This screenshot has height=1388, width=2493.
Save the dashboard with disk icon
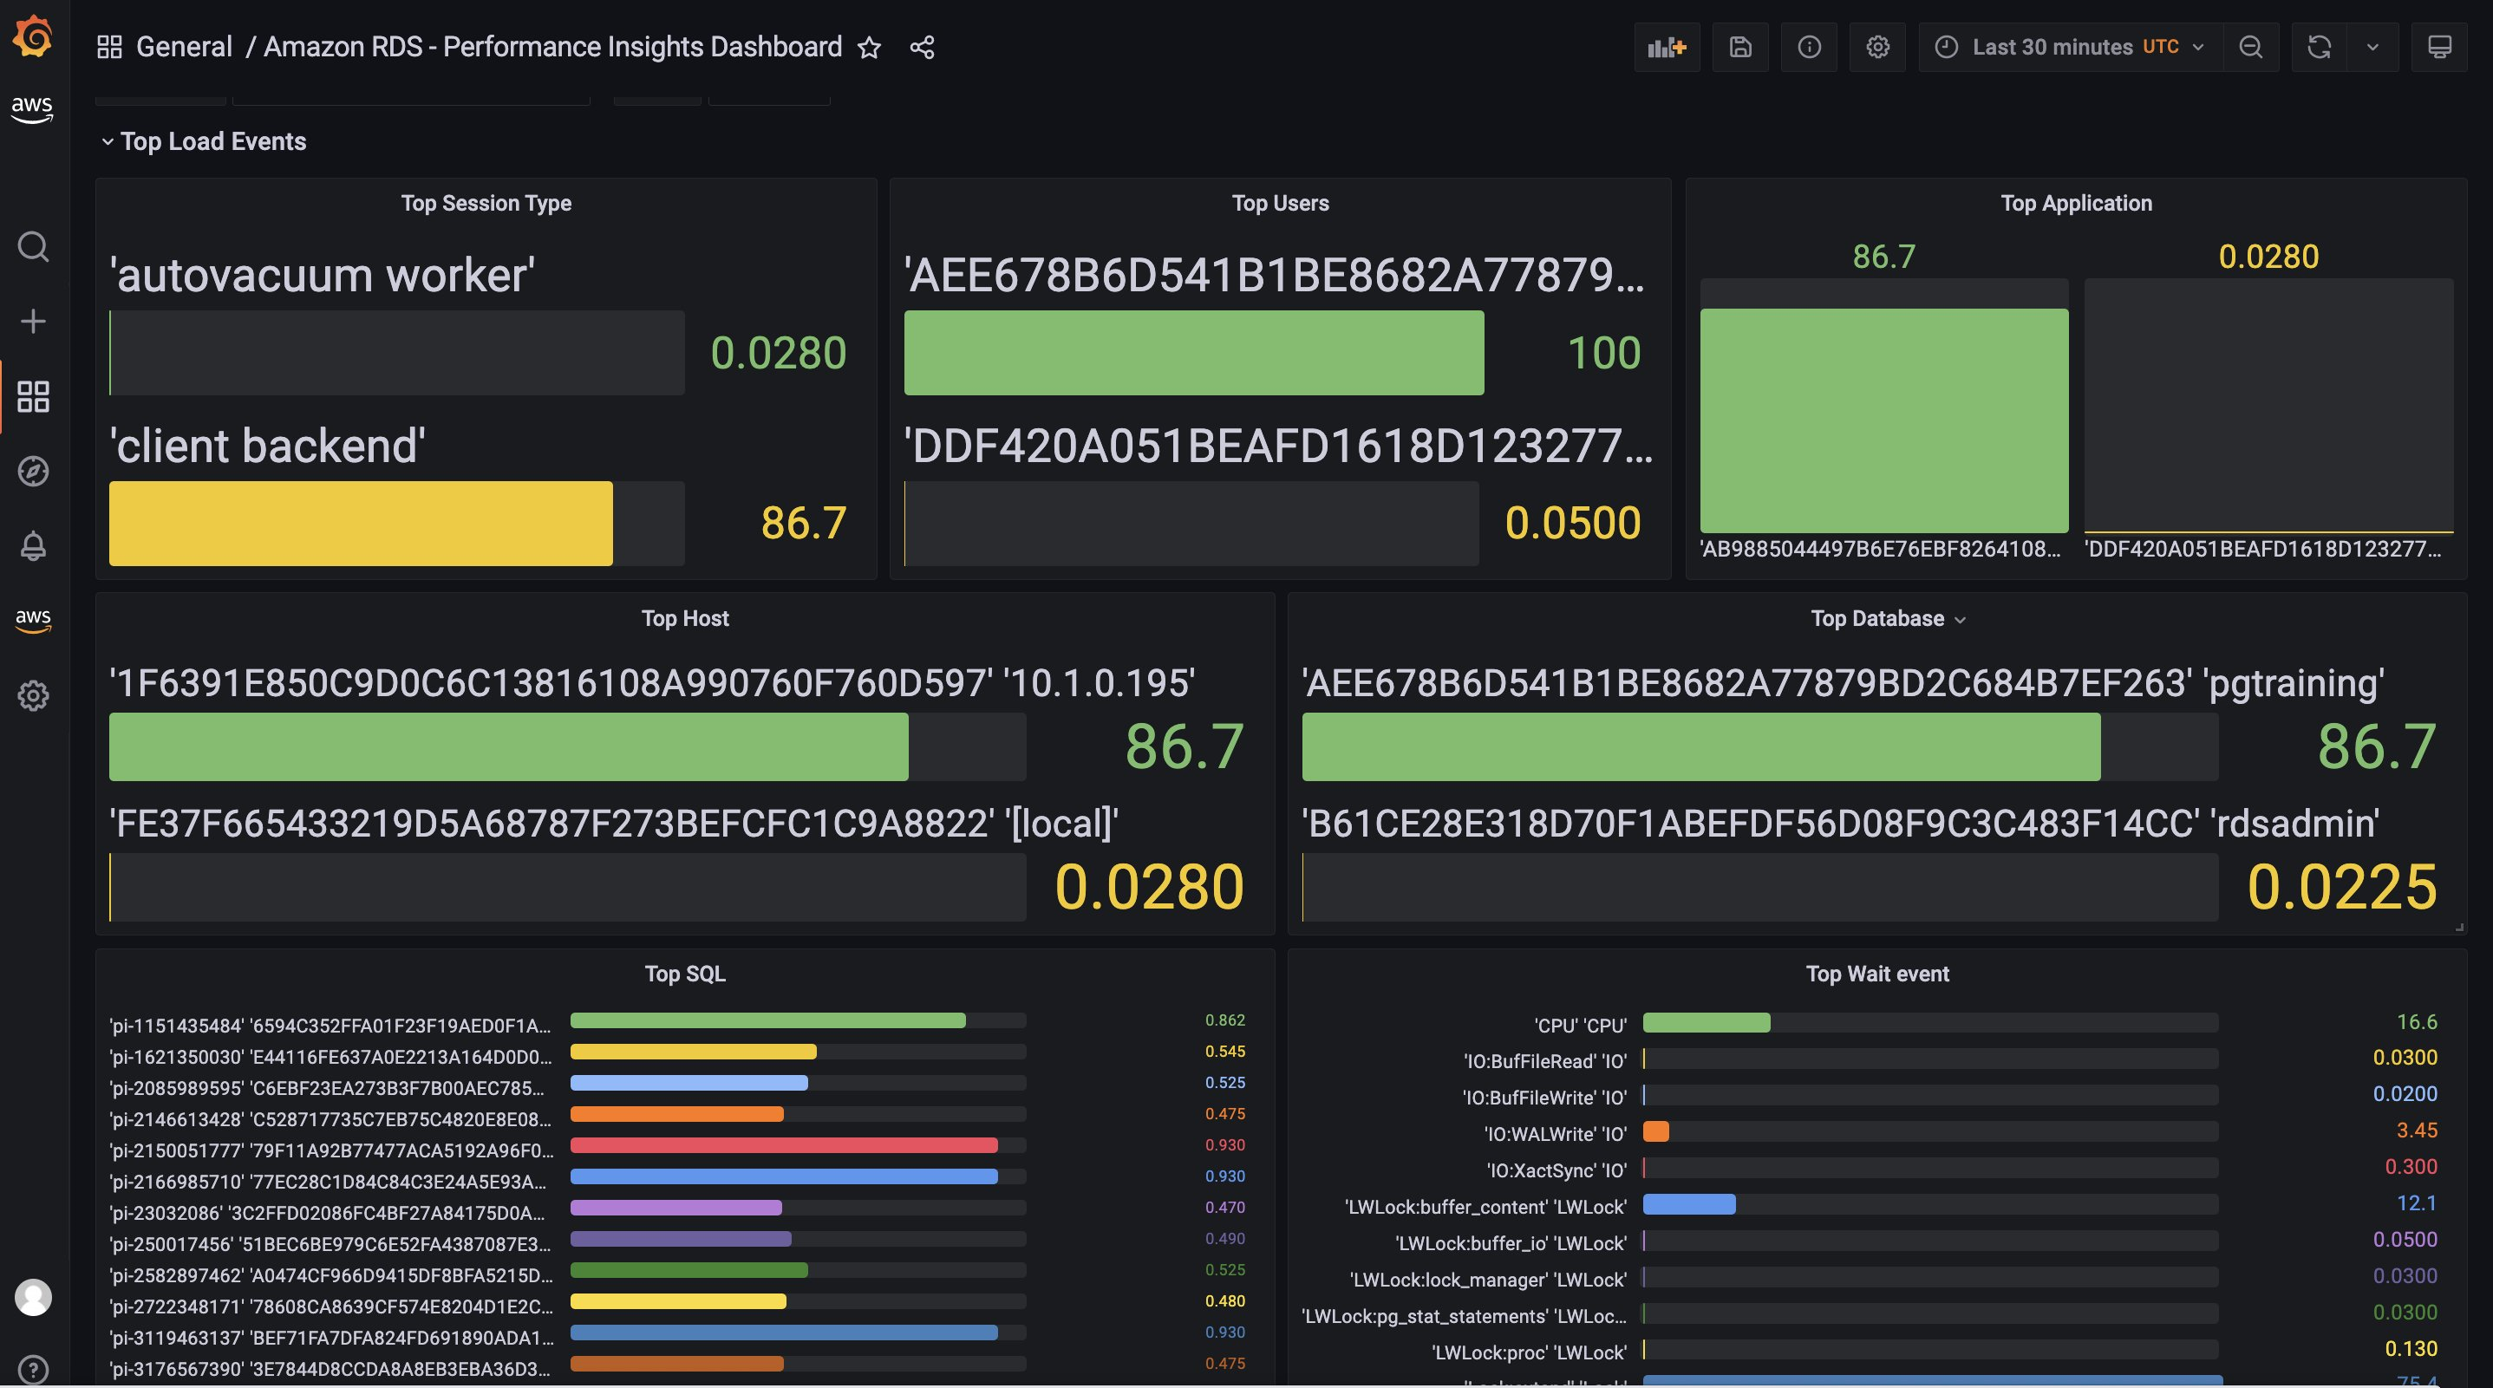(x=1740, y=48)
